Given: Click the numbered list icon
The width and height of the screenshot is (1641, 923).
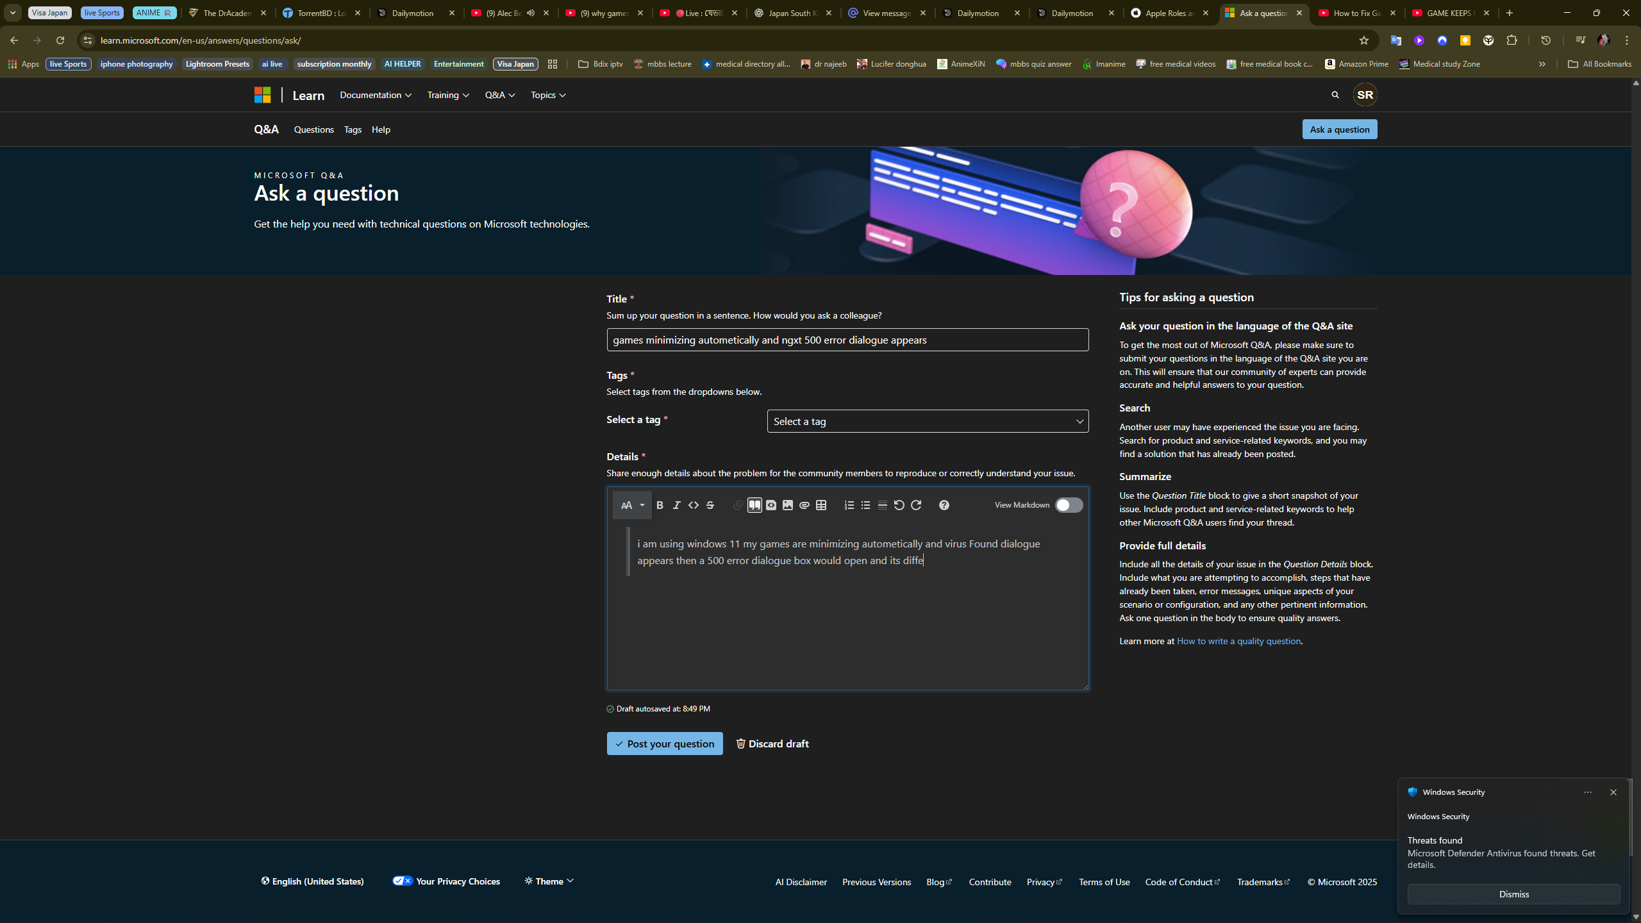Looking at the screenshot, I should [849, 505].
